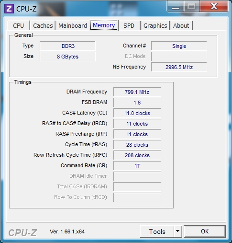
Task: Click the tRCD value 11 clocks
Action: coord(137,124)
